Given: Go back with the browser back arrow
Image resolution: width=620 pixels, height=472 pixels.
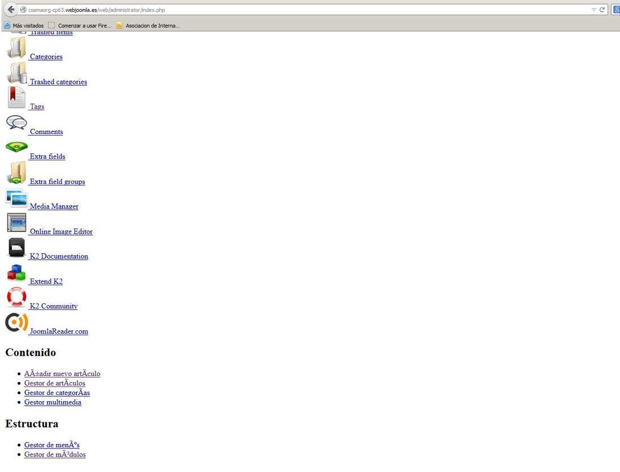Looking at the screenshot, I should pos(11,10).
